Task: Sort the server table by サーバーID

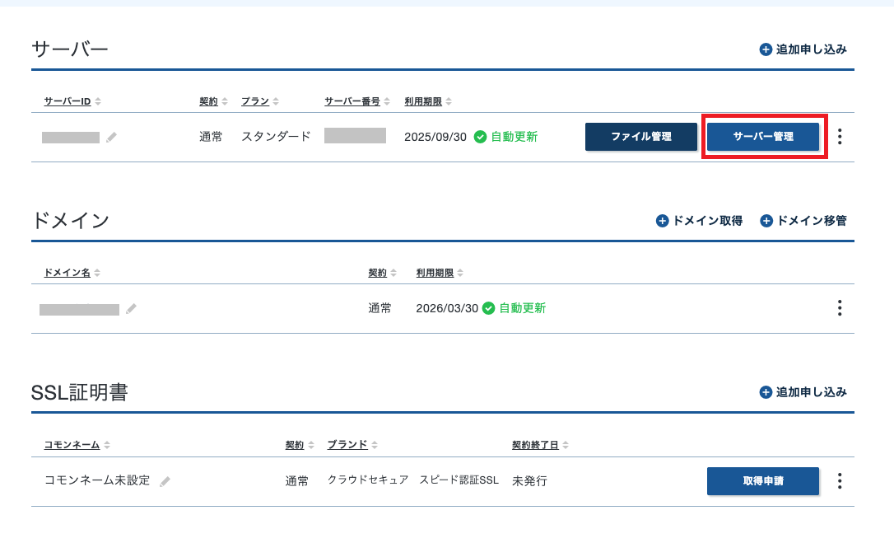Action: coord(72,101)
